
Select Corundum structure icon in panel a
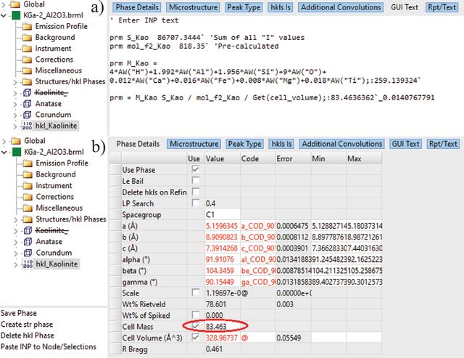[x=28, y=115]
